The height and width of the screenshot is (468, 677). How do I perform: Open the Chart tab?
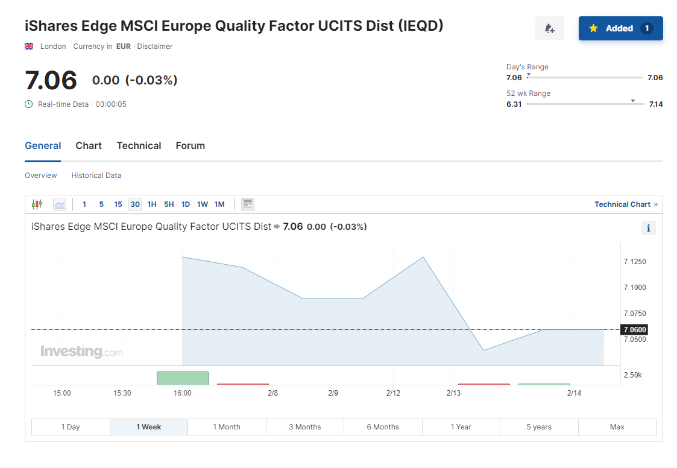(x=89, y=146)
